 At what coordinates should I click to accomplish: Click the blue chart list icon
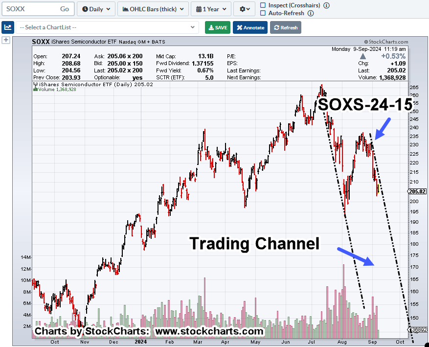pyautogui.click(x=7, y=27)
